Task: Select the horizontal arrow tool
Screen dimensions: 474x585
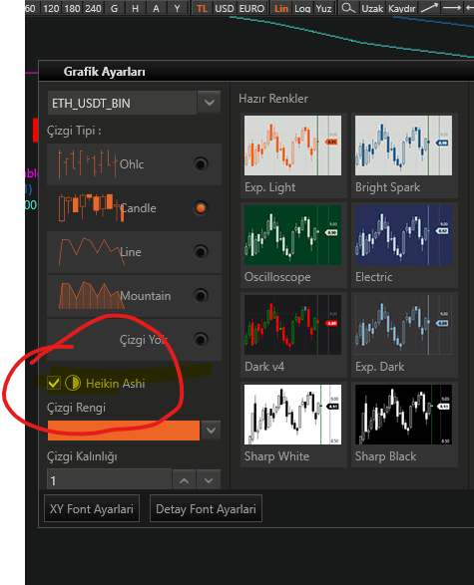Action: (452, 8)
